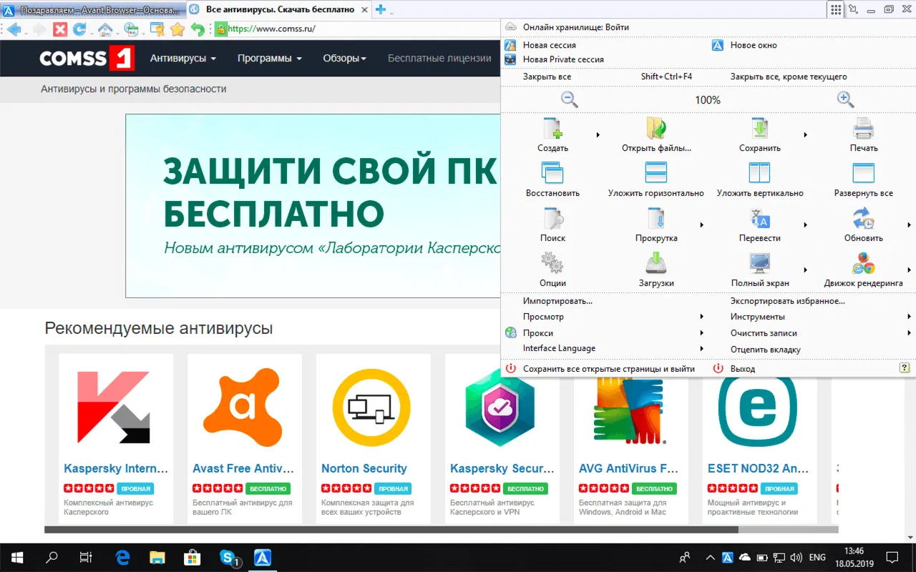Open the yellow star Favorites icon
The image size is (916, 572).
[x=177, y=29]
